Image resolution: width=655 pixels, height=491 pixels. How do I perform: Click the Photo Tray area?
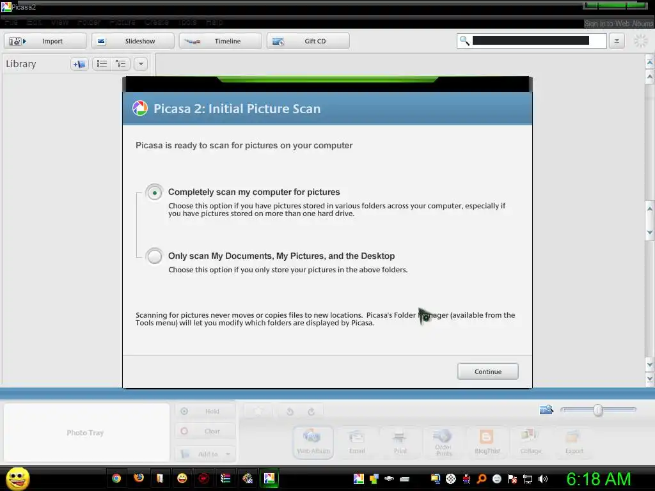click(x=86, y=433)
